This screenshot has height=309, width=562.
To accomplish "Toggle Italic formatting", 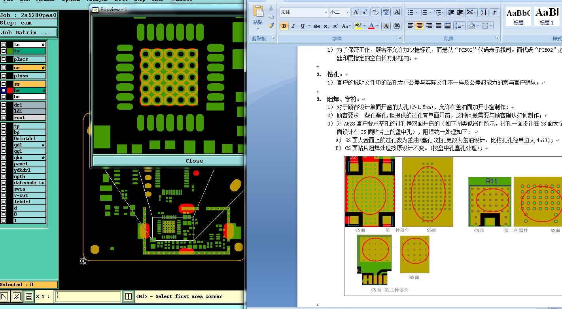I will pos(293,26).
